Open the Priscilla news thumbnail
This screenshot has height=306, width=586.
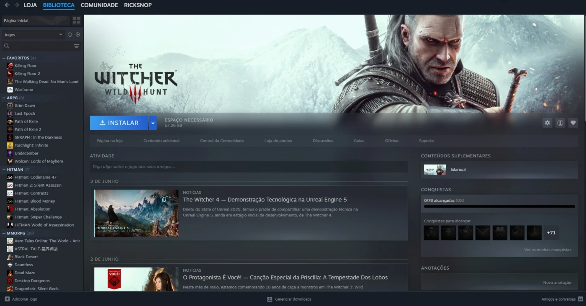coord(136,279)
